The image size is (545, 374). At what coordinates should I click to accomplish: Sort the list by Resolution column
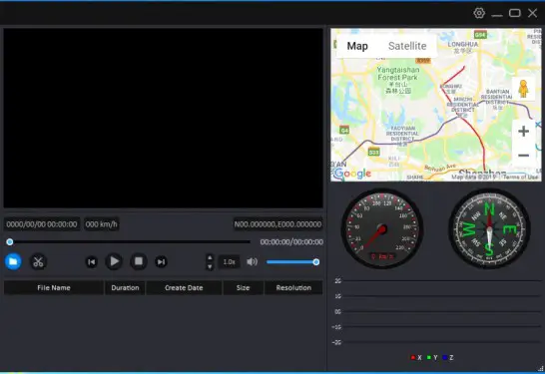tap(293, 287)
